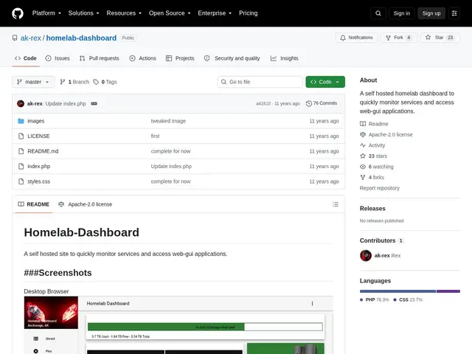Click the repository book icon before ak-rex
472x354 pixels.
(x=15, y=38)
